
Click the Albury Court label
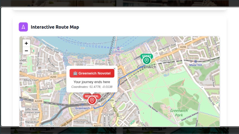coord(31,80)
